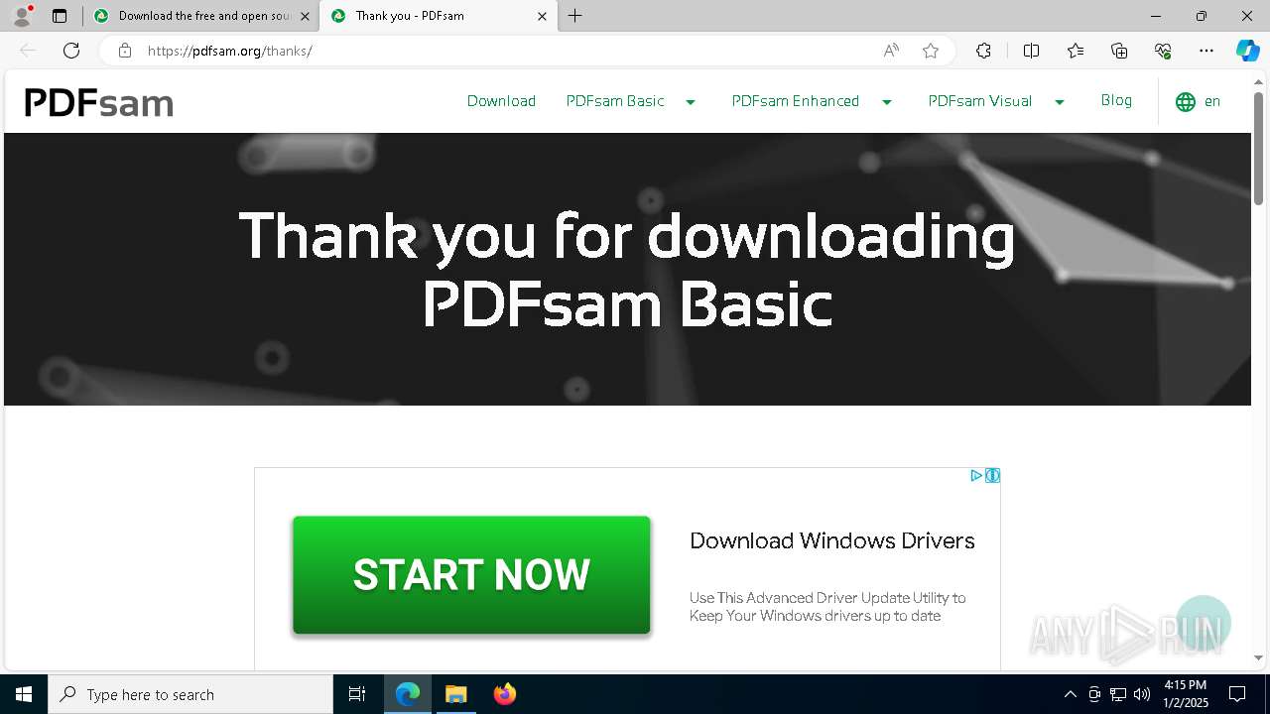Open the PDFsam Basic menu
Screen dimensions: 1270x714
(x=615, y=101)
